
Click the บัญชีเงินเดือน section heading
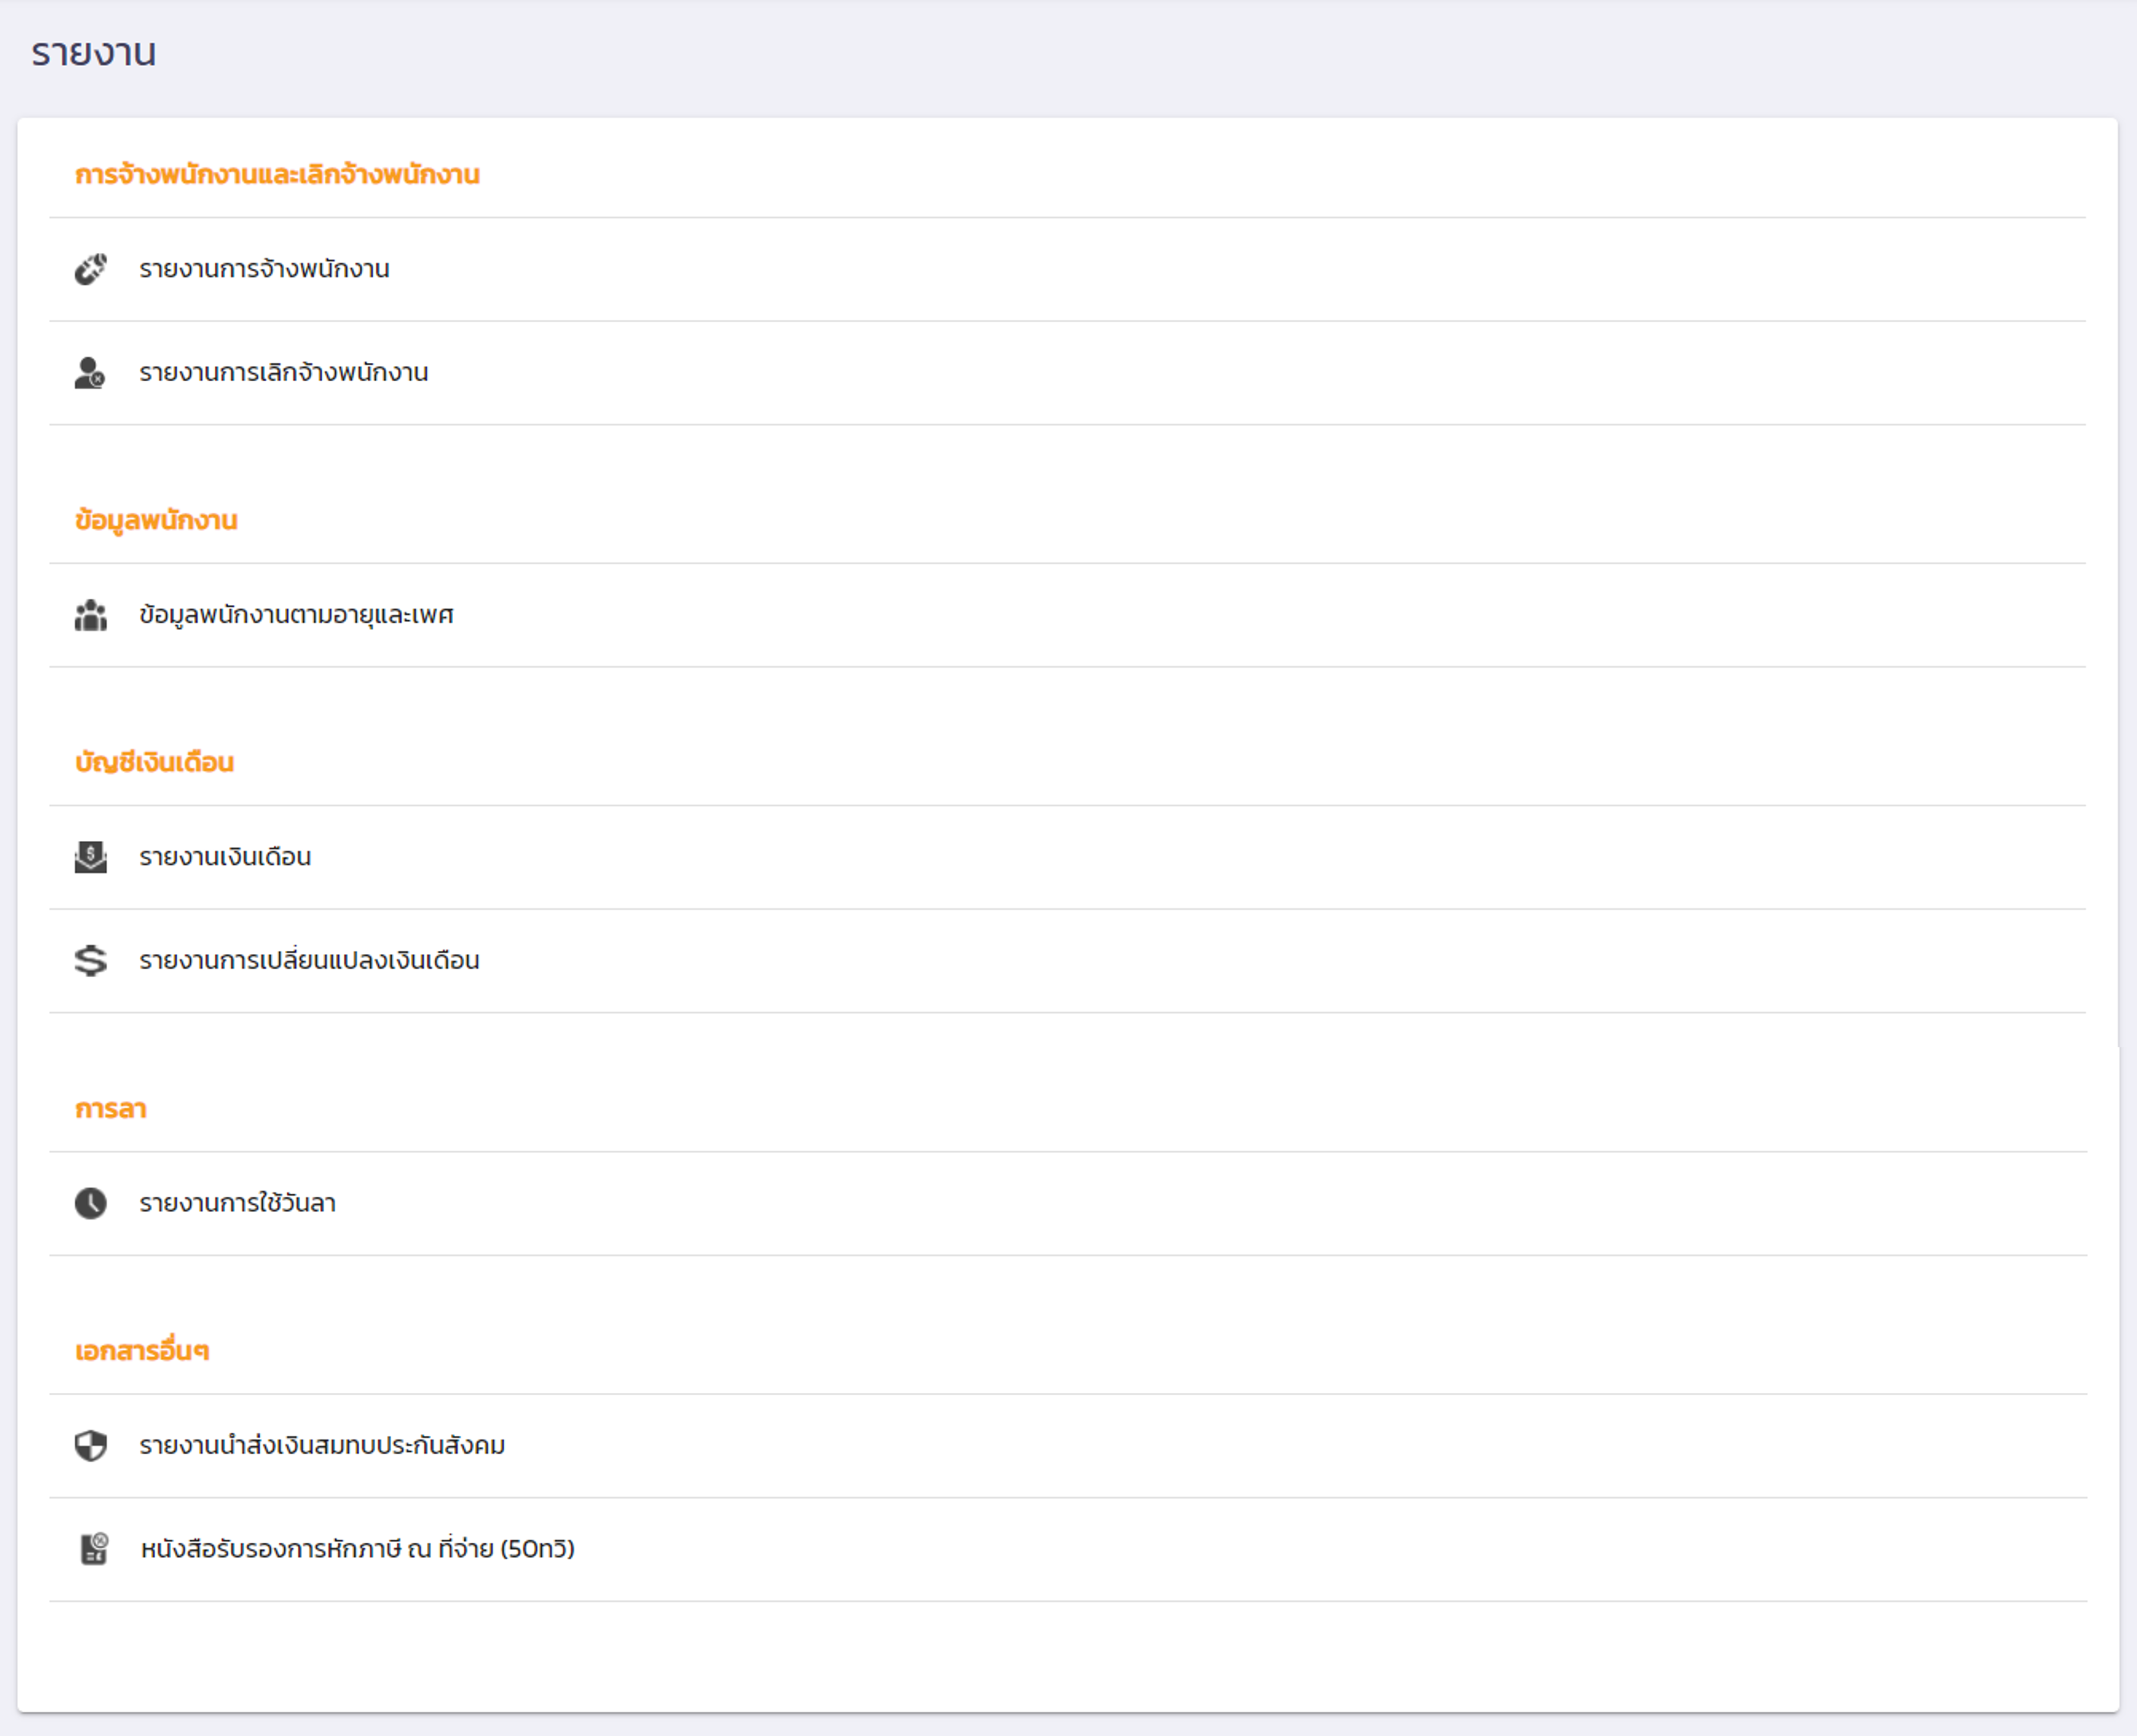154,763
